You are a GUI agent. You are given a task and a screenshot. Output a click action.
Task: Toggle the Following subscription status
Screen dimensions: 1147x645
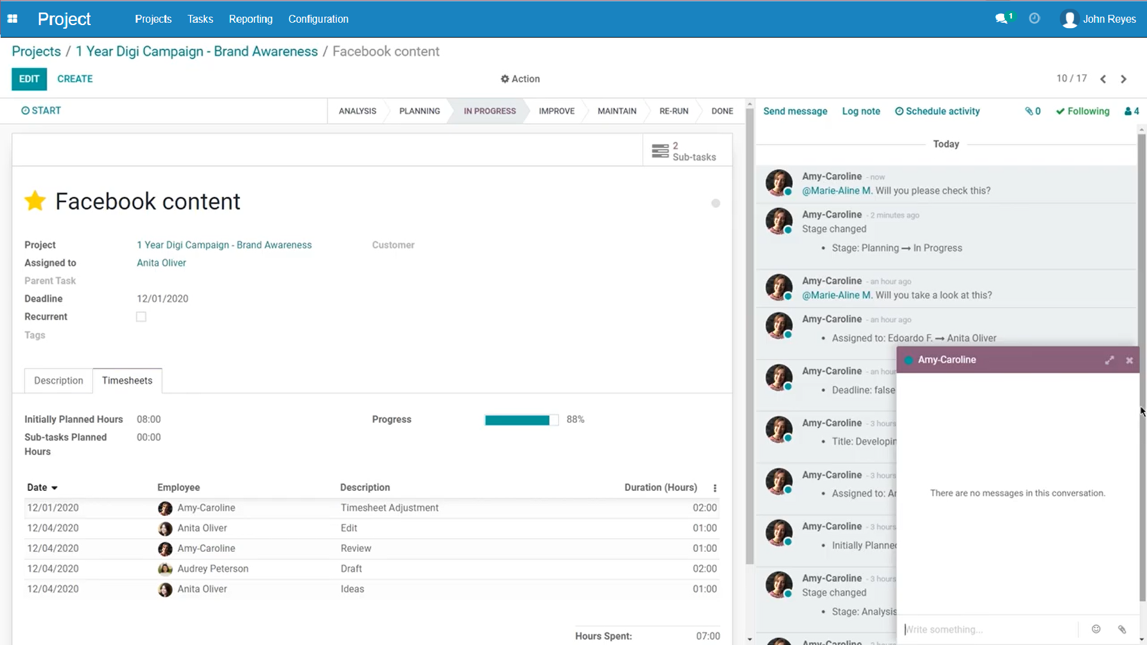[x=1082, y=111]
